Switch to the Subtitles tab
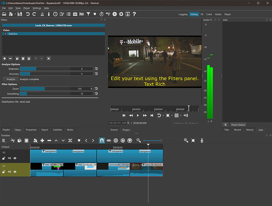The image size is (272, 206). tap(57, 130)
